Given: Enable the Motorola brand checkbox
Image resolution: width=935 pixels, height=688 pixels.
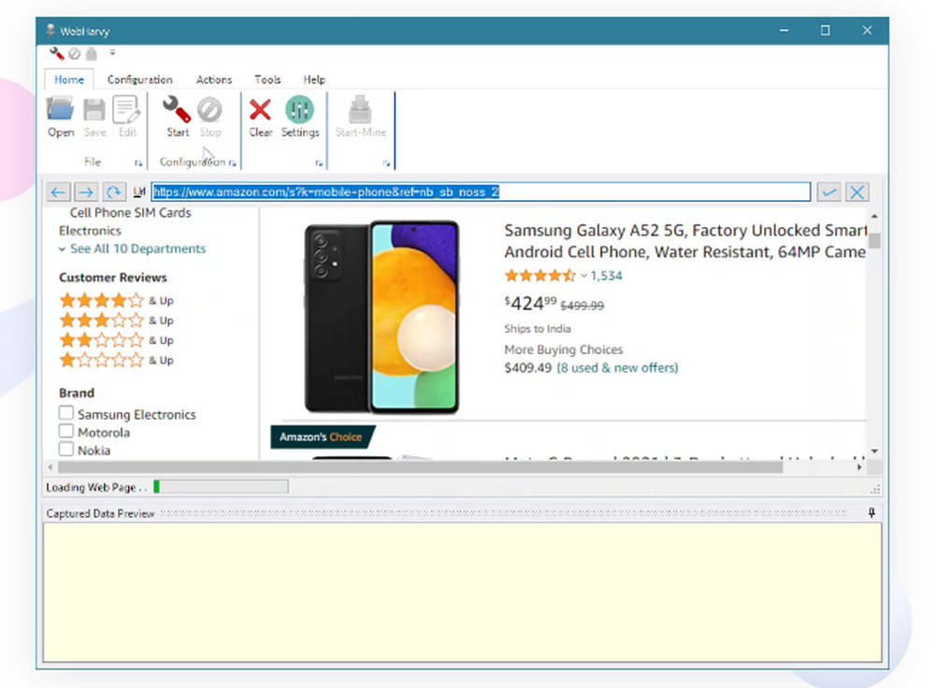Looking at the screenshot, I should pos(66,431).
